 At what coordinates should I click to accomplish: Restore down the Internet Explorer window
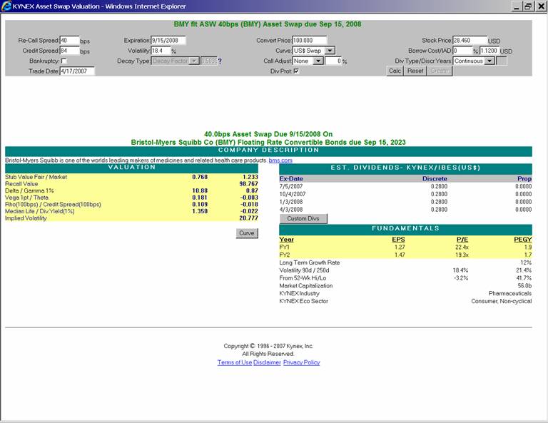point(528,6)
